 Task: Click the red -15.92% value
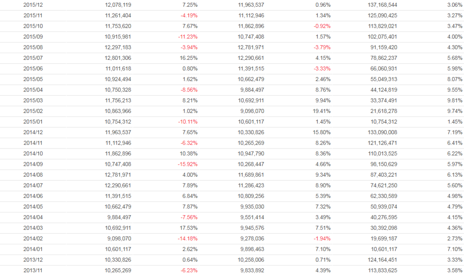coord(188,164)
